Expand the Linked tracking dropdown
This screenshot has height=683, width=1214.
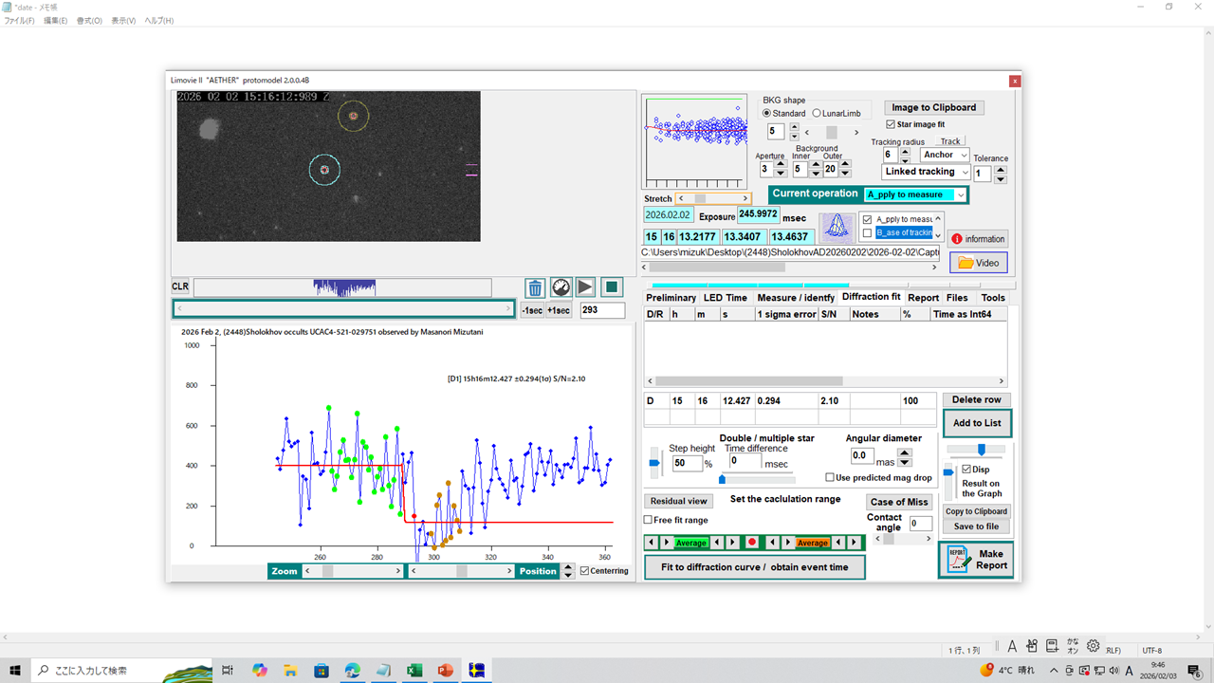tap(963, 173)
